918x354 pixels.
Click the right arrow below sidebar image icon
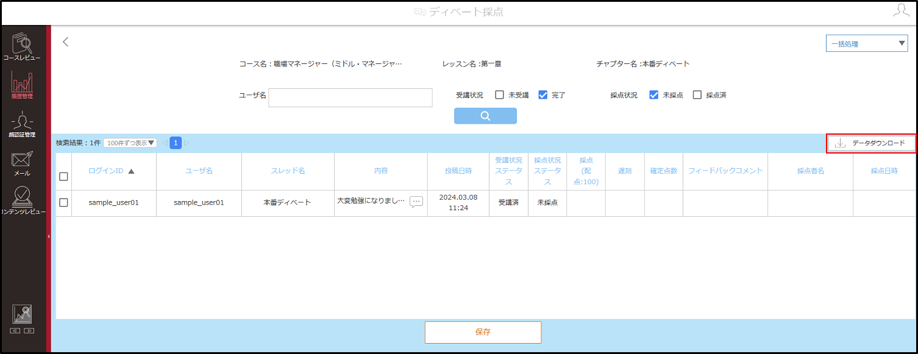pyautogui.click(x=29, y=331)
